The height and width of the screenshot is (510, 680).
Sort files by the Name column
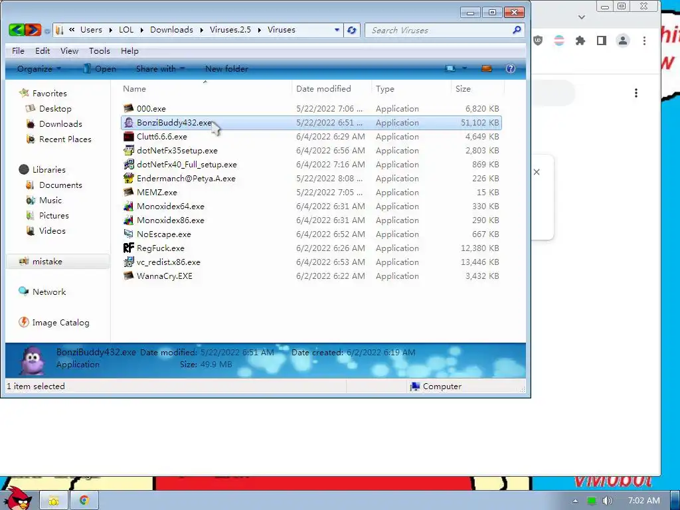(204, 88)
